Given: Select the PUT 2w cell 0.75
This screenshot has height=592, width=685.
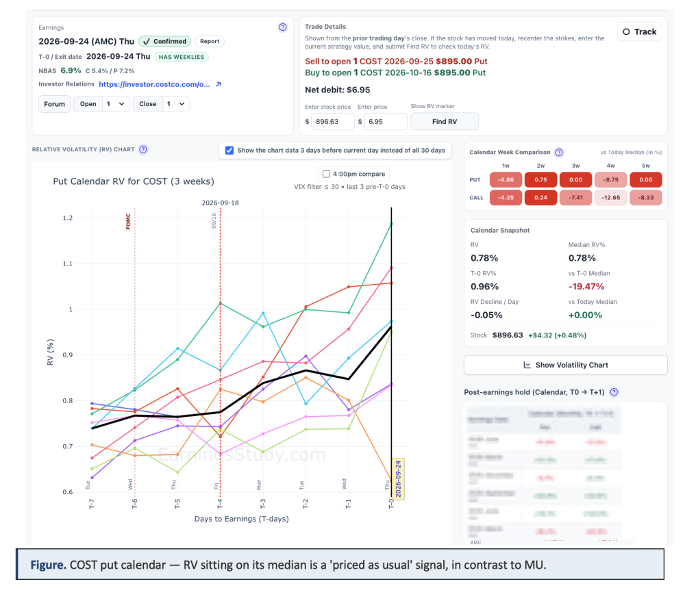Looking at the screenshot, I should click(x=541, y=180).
